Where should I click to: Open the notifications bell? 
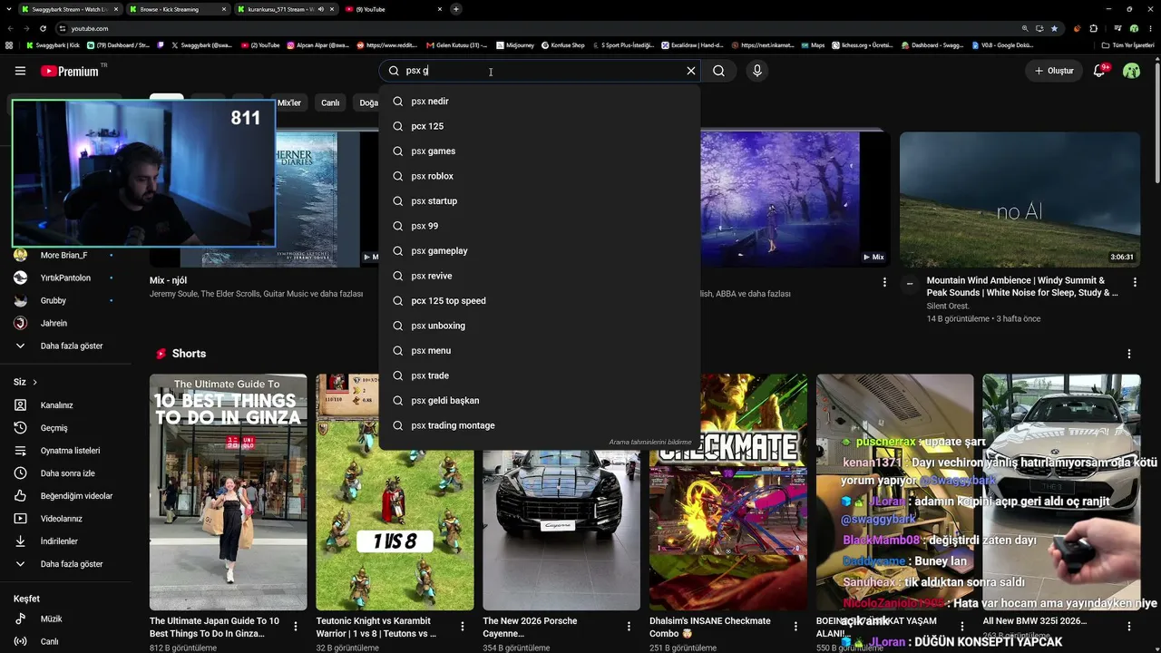[1099, 71]
